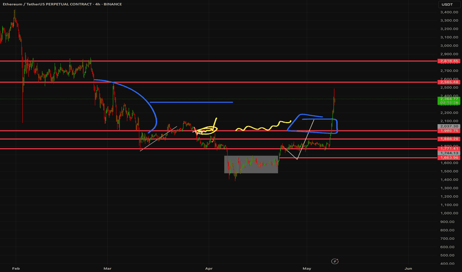Click the 2,200.00 price scale value

pos(449,113)
